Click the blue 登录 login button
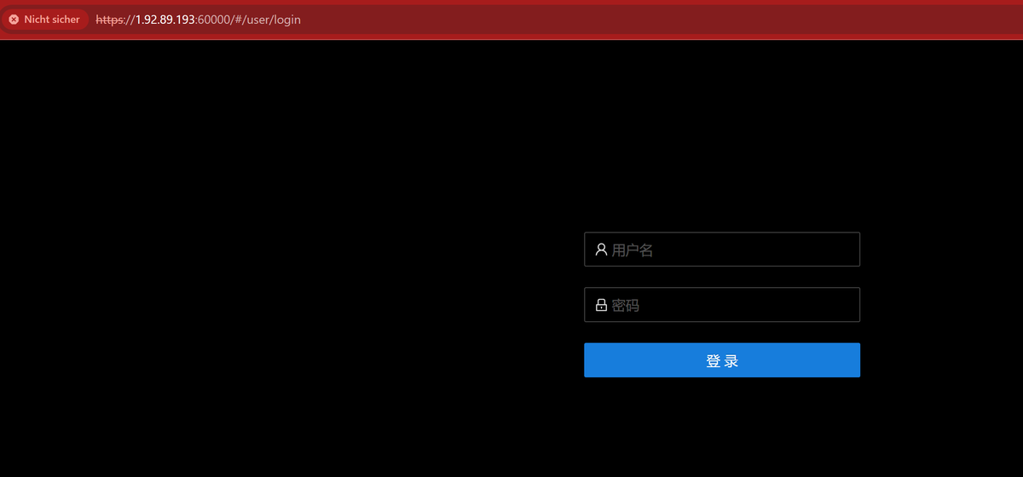 (x=722, y=360)
